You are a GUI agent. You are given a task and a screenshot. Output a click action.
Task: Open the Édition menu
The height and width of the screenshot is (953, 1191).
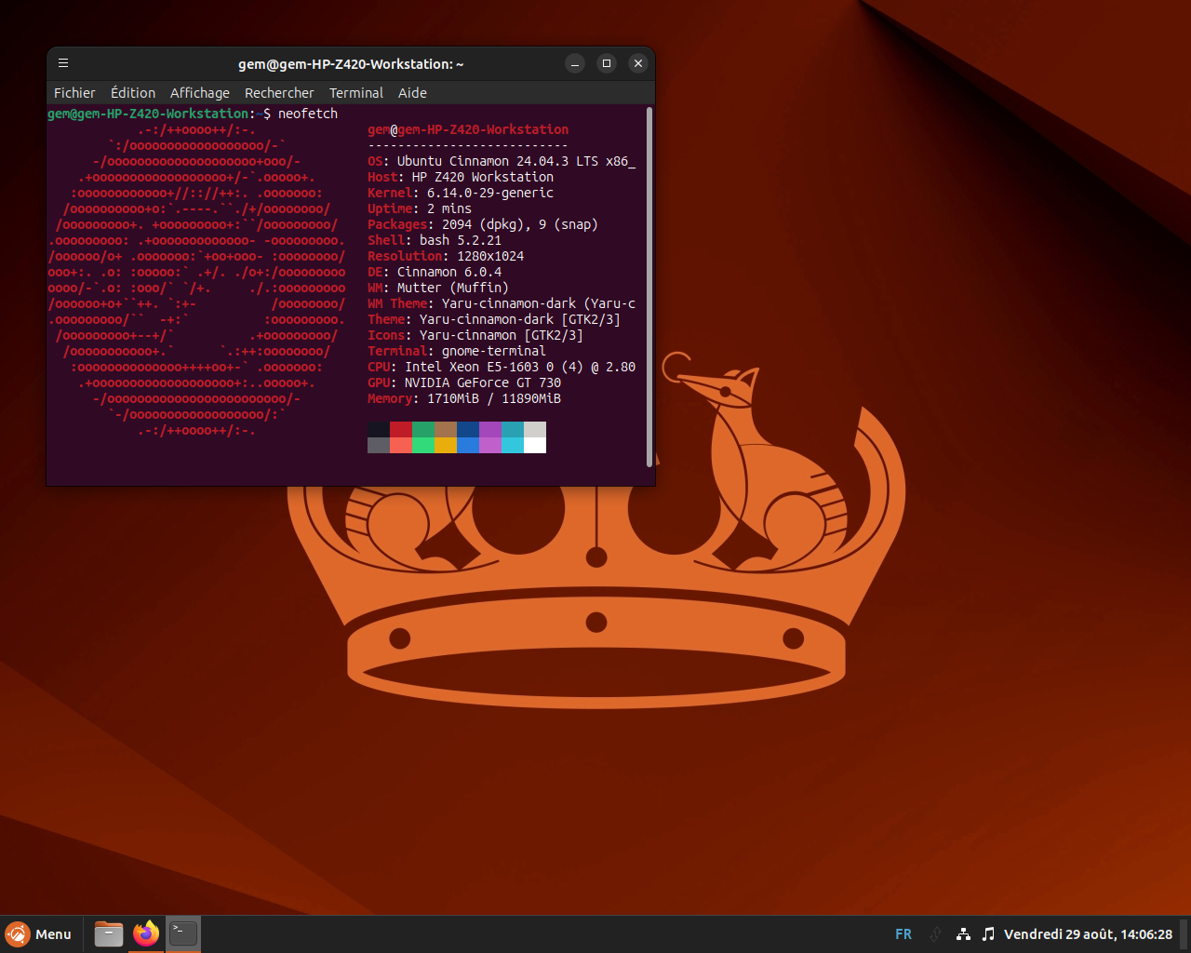pos(133,93)
